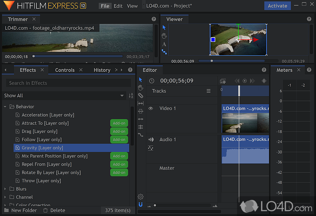Jump to the previous keyframe
The height and width of the screenshot is (216, 316).
tap(237, 81)
